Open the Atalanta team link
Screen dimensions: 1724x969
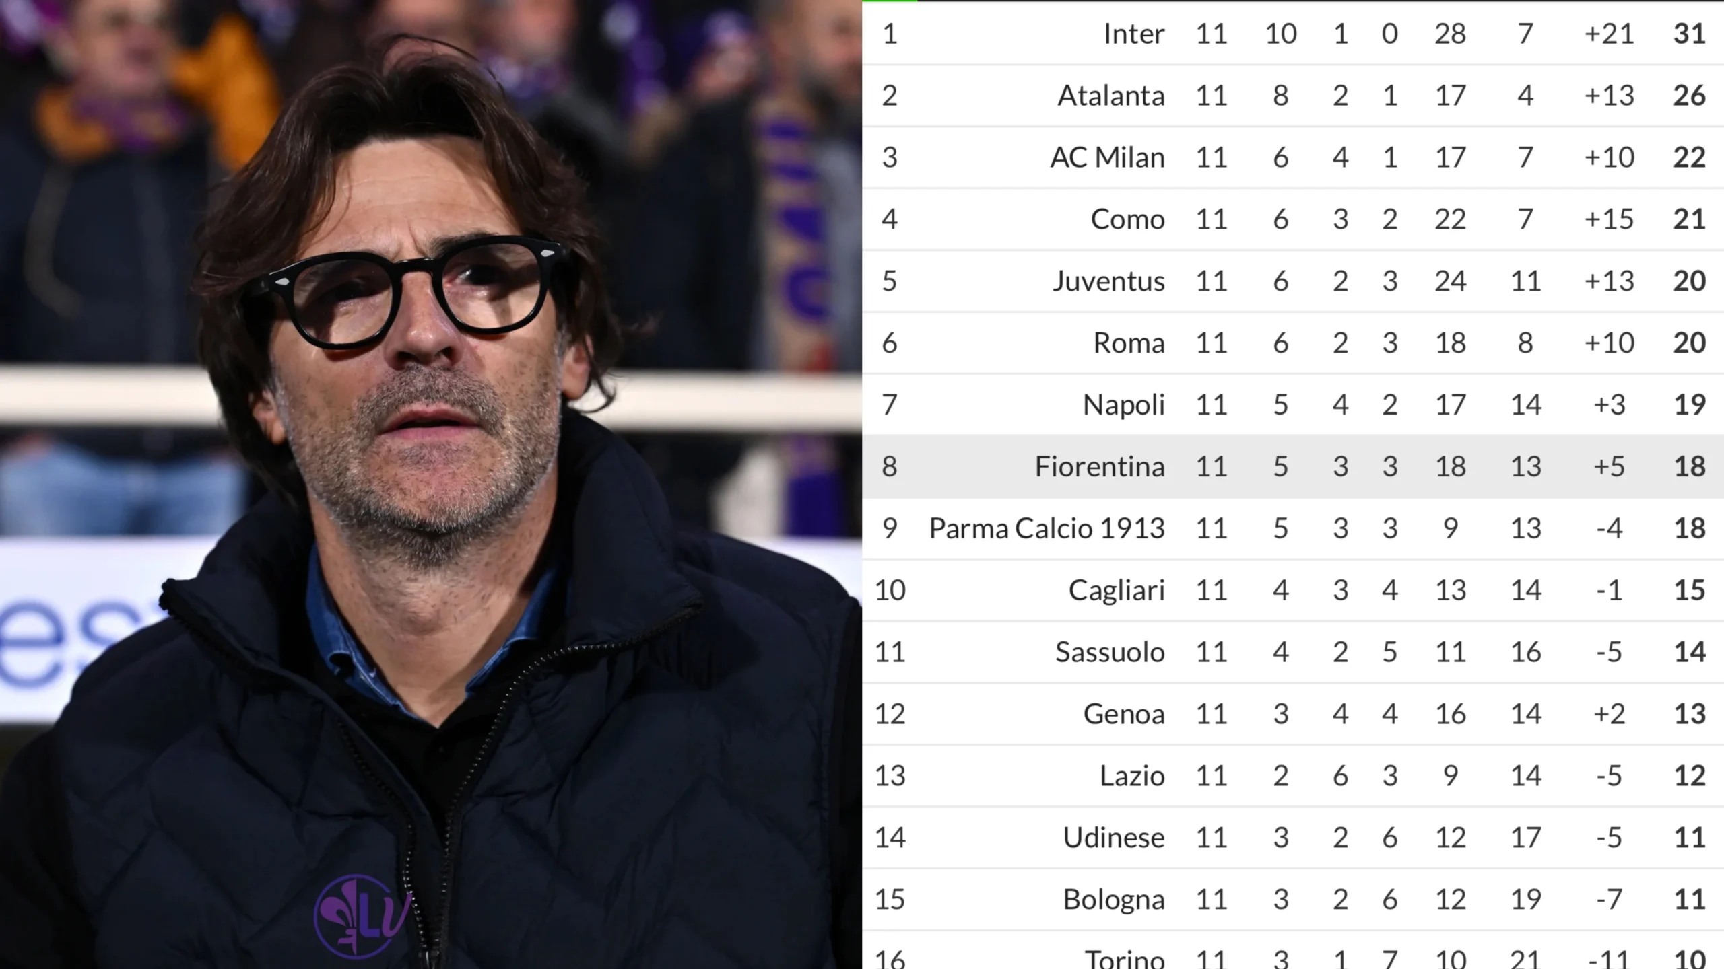coord(1110,96)
